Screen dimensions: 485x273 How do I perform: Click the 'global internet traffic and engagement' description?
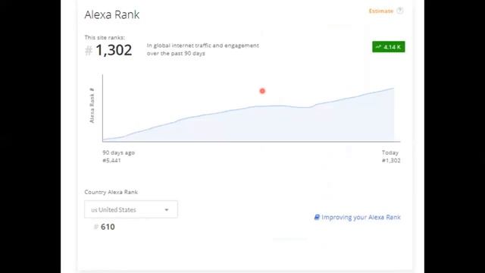click(203, 49)
